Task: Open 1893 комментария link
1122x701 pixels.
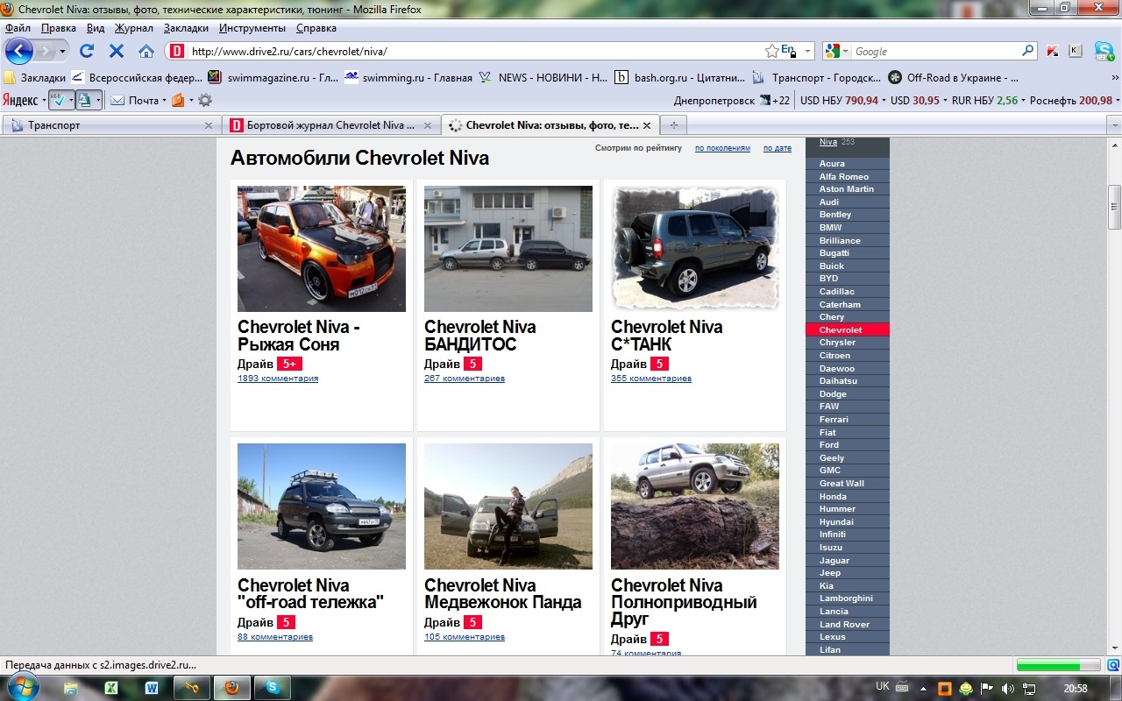Action: (278, 379)
